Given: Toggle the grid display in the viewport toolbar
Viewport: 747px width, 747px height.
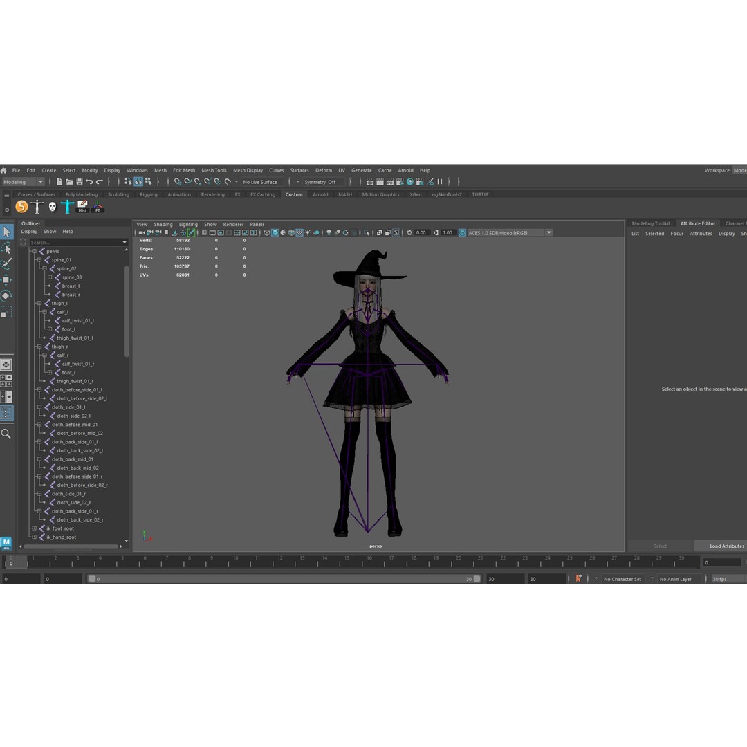Looking at the screenshot, I should tap(205, 232).
